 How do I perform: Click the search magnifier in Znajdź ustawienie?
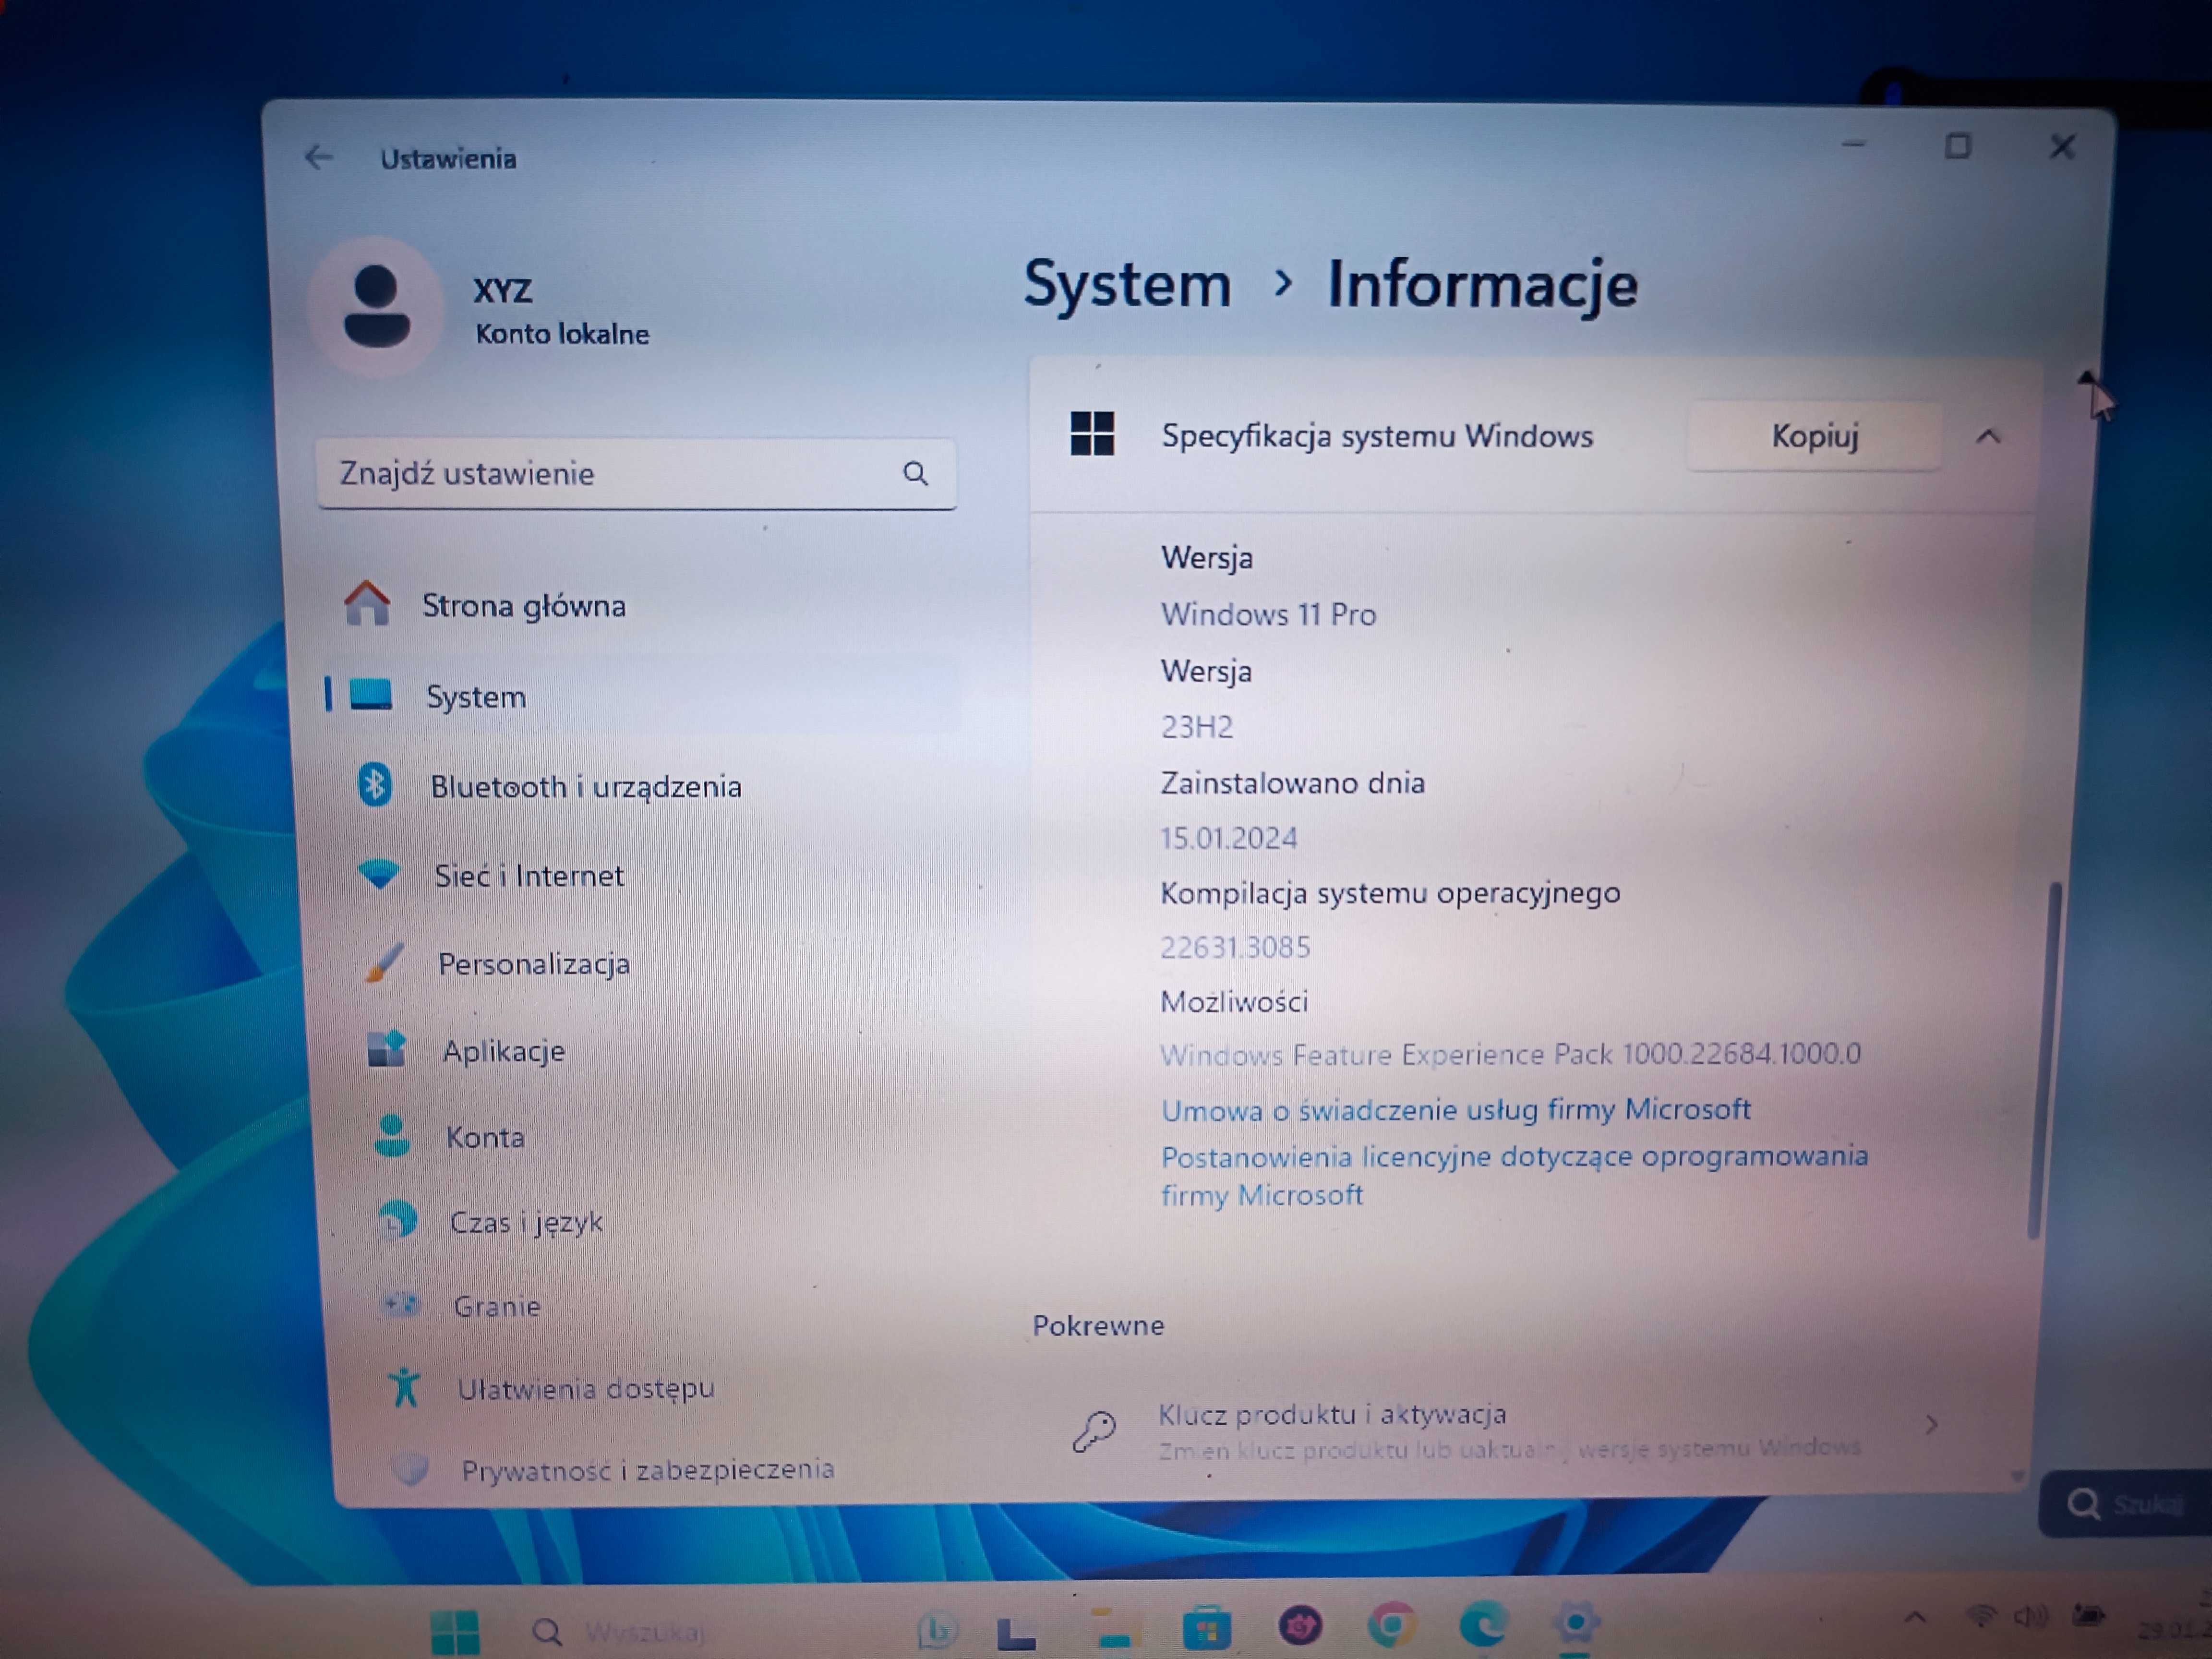(915, 473)
